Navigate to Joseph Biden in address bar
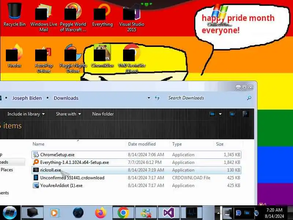 [27, 98]
